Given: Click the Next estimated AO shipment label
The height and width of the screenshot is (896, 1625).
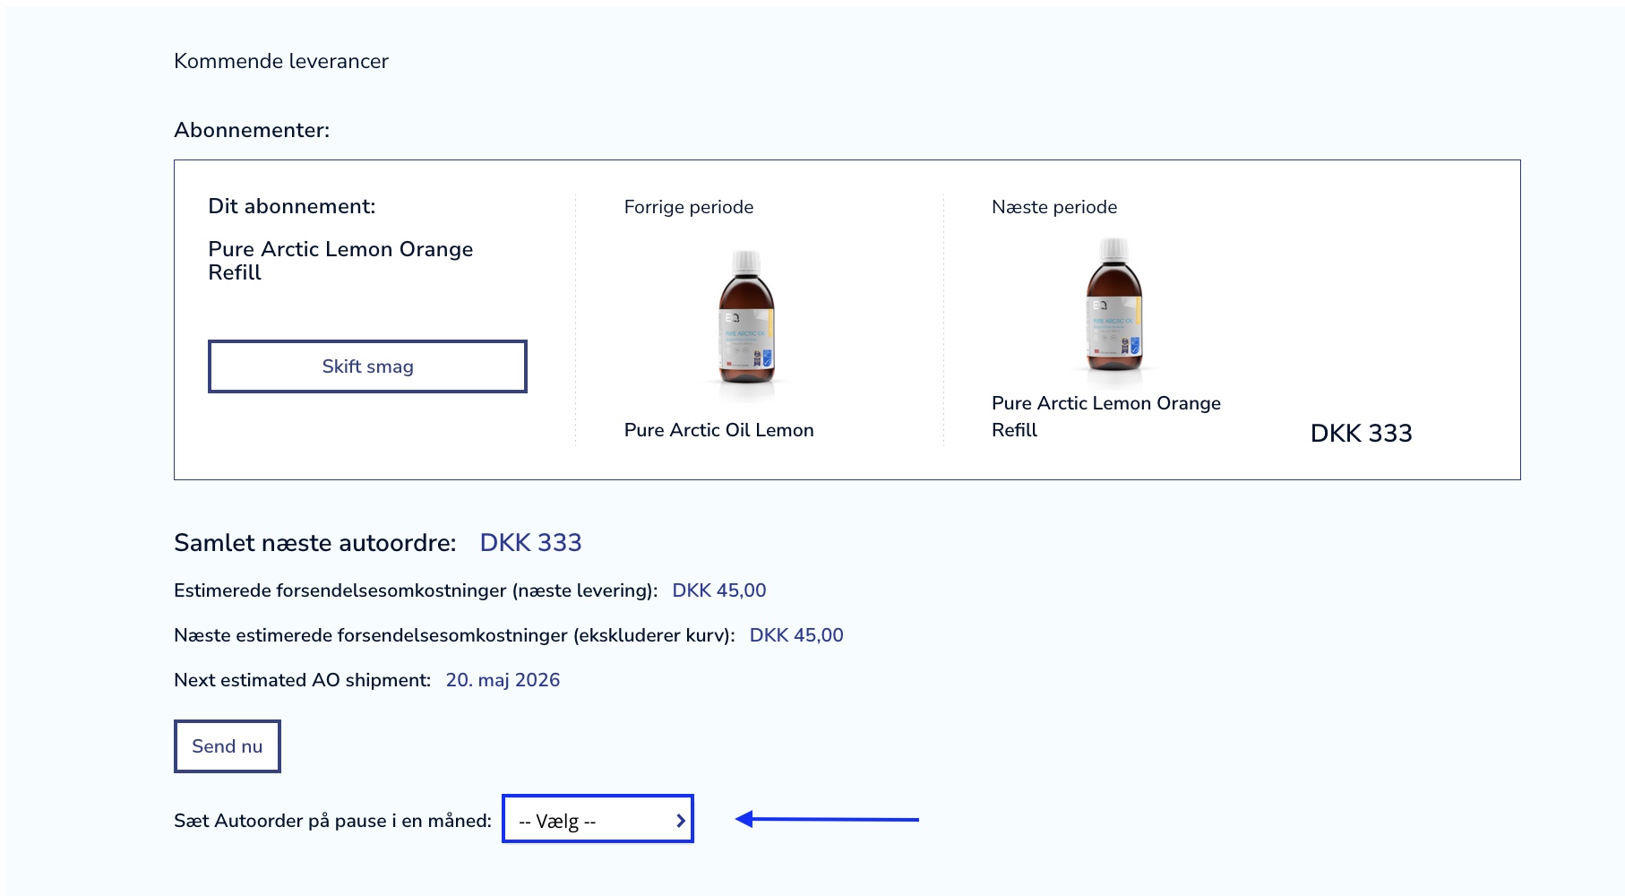Looking at the screenshot, I should click(x=303, y=680).
